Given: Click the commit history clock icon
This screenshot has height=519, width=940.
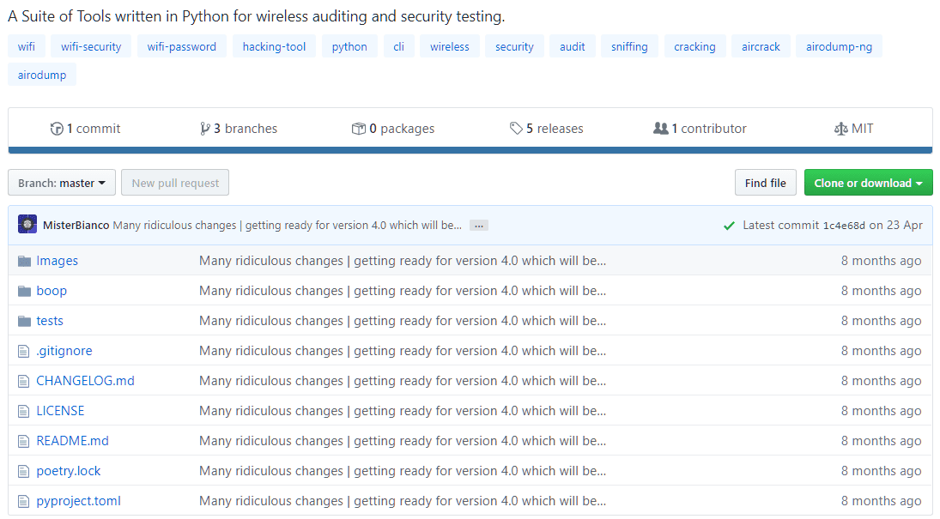Looking at the screenshot, I should pyautogui.click(x=57, y=129).
